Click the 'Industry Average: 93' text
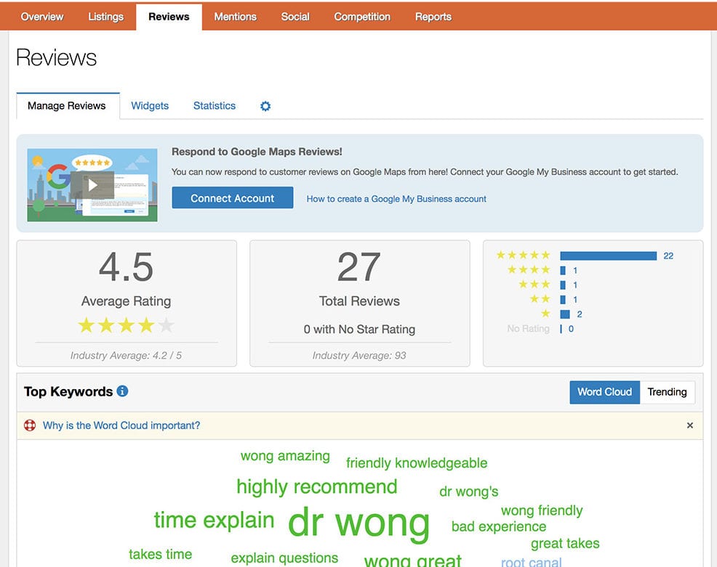The height and width of the screenshot is (567, 717). 359,356
